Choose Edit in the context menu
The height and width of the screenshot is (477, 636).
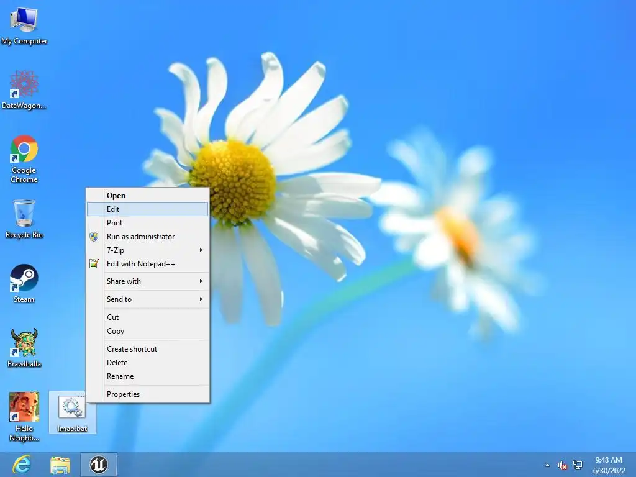pyautogui.click(x=148, y=209)
